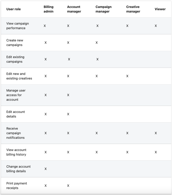Click the "View campaign performance" row label
Screen dimensions: 172x195
17,26
